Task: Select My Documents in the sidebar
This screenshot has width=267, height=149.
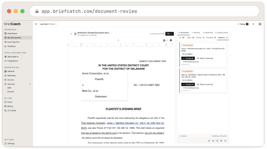Action: (x=18, y=38)
